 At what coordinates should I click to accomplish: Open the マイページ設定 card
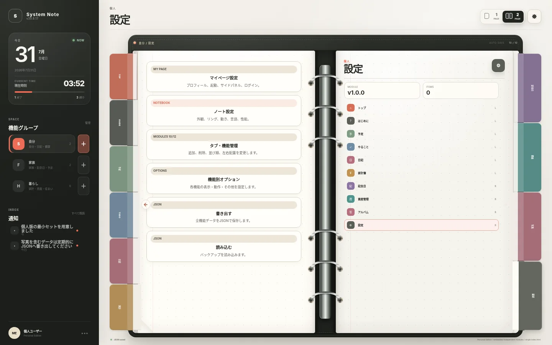tap(224, 77)
